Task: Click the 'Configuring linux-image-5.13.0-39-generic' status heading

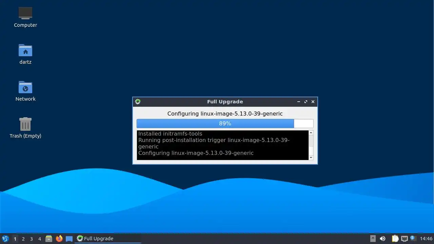Action: [225, 114]
